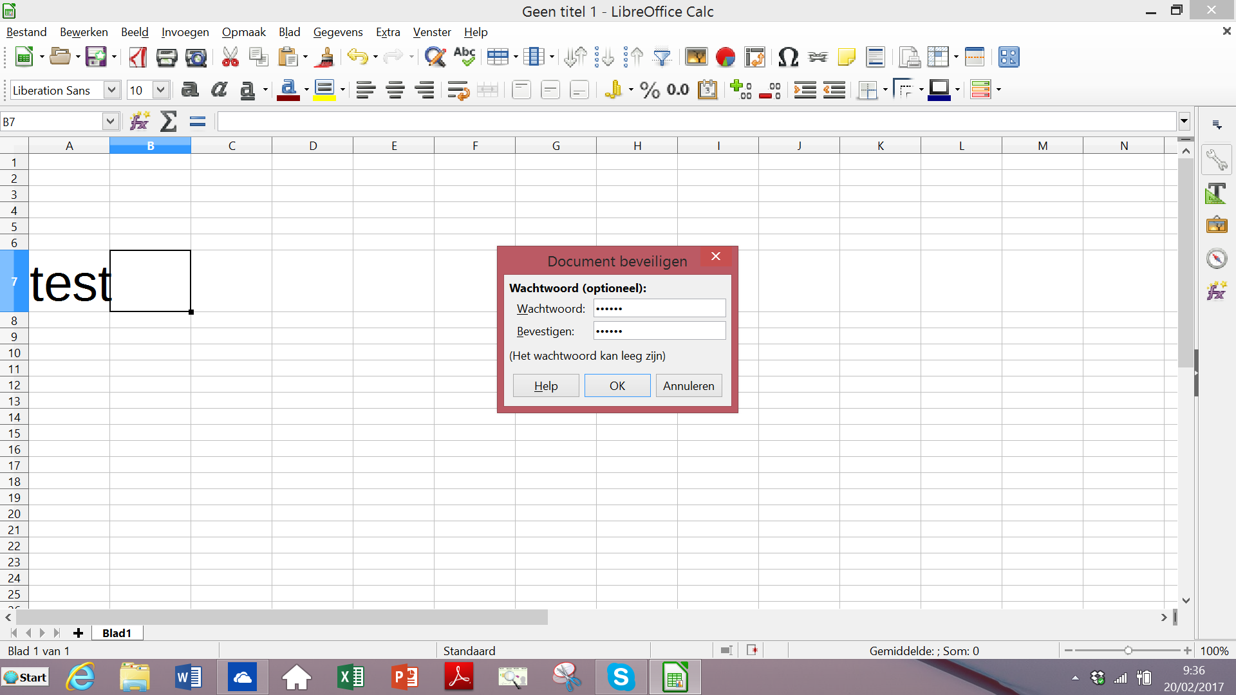Click the Export as PDF icon
The image size is (1236, 695).
138,57
